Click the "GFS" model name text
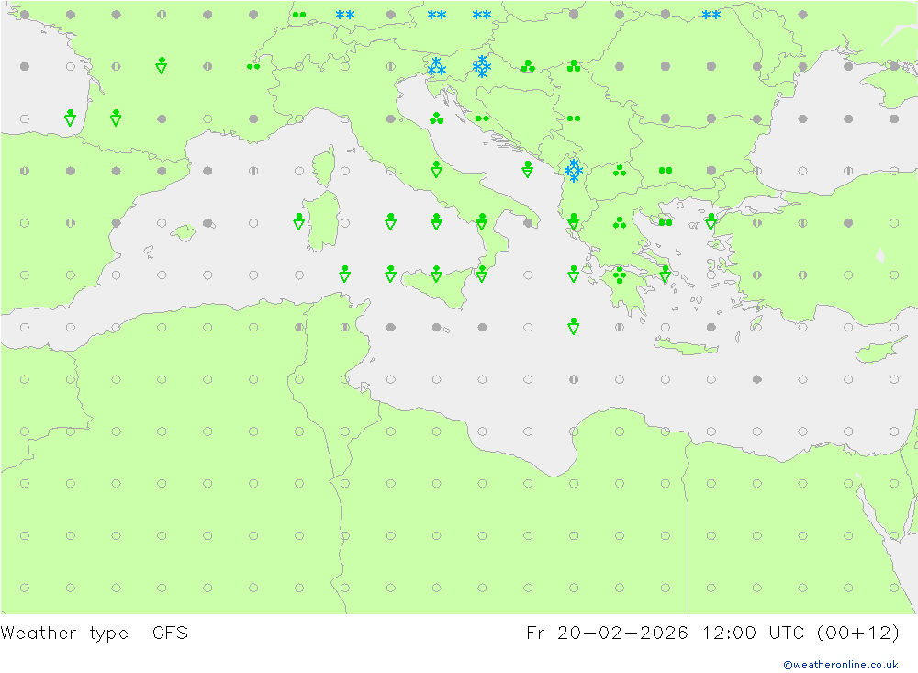 (170, 634)
